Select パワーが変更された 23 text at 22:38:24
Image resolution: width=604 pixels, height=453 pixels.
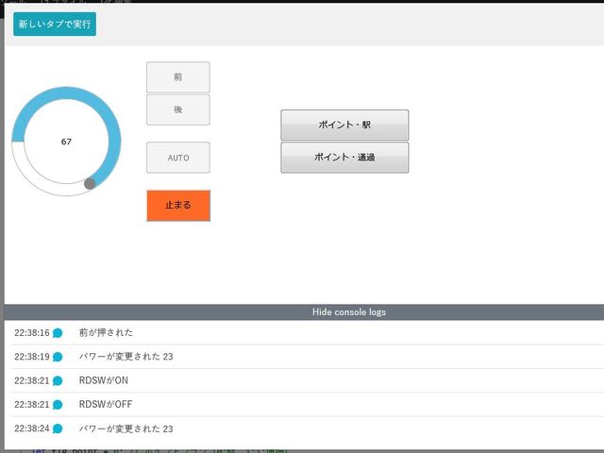click(126, 428)
